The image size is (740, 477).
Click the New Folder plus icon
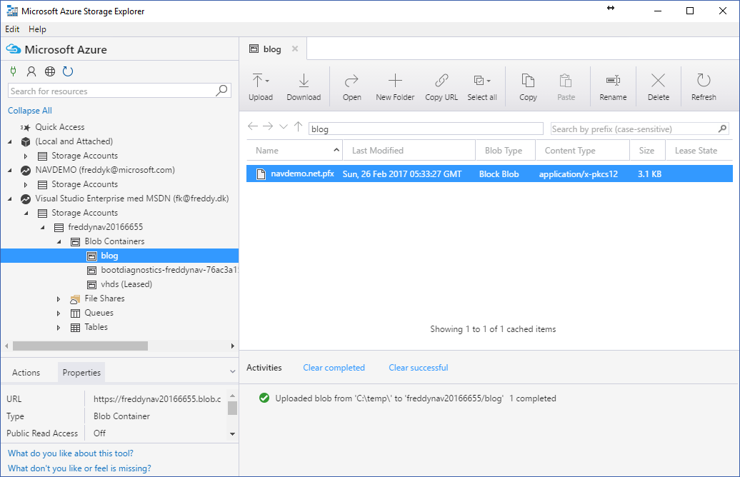[395, 81]
